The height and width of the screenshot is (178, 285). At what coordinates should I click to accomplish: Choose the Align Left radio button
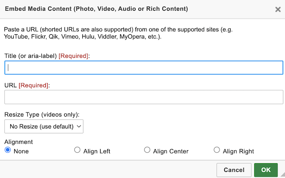(x=77, y=150)
